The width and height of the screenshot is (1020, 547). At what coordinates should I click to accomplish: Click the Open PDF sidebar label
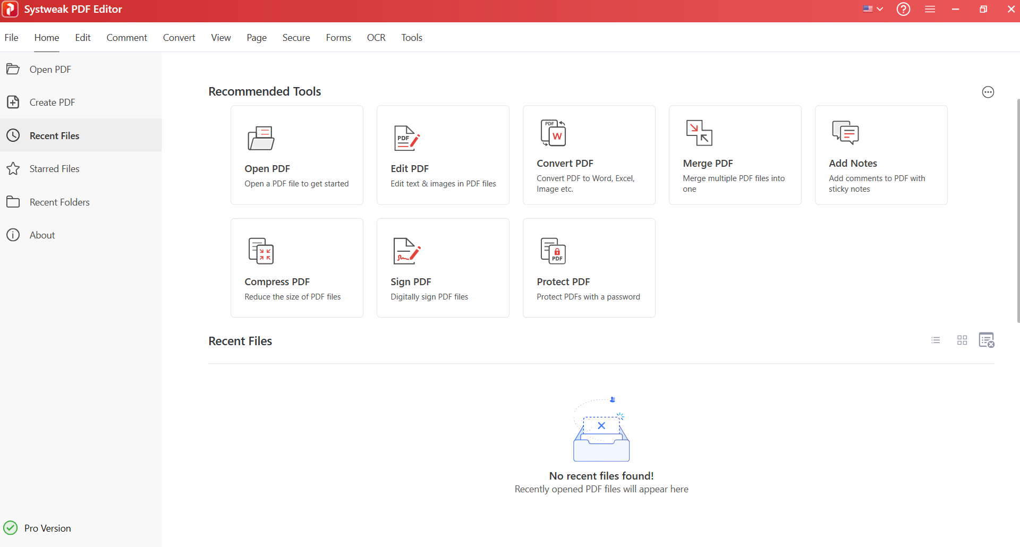[50, 70]
